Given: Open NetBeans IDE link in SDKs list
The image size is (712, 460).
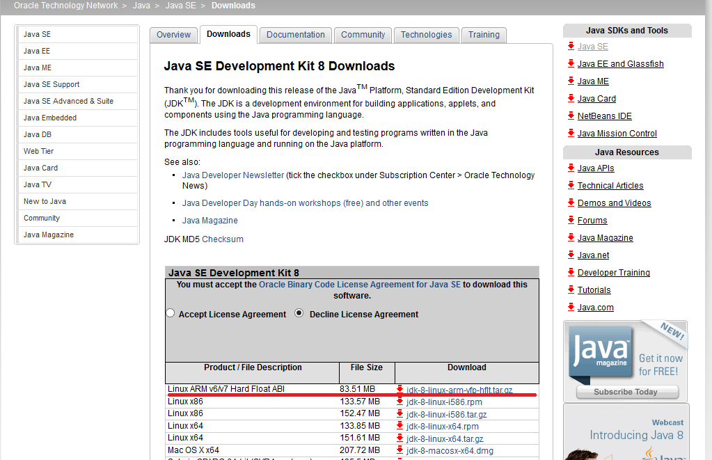Looking at the screenshot, I should [x=604, y=116].
